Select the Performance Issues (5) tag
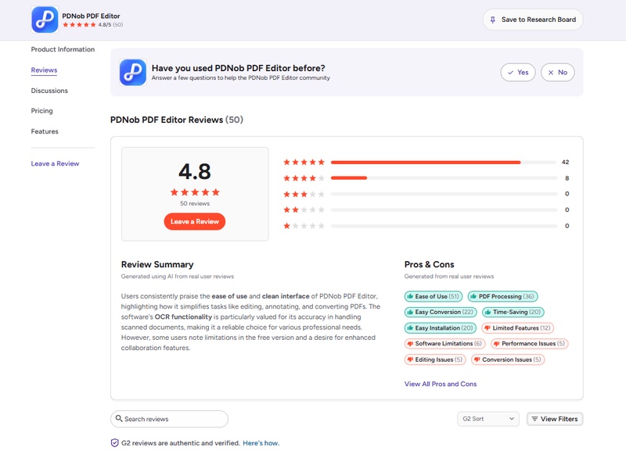This screenshot has height=454, width=626. tap(530, 344)
